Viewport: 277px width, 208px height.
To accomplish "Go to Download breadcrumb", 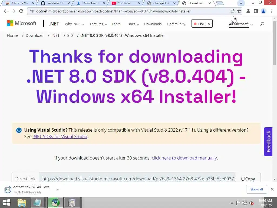I will [x=34, y=35].
